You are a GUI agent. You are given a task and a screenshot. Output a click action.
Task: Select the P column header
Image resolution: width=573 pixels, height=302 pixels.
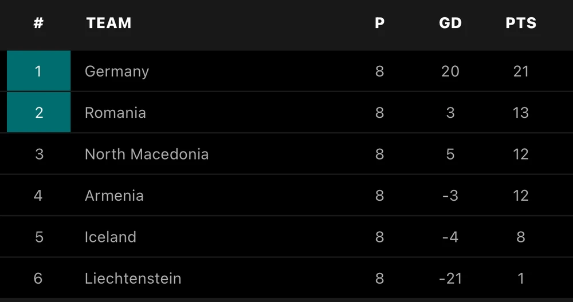pyautogui.click(x=379, y=23)
